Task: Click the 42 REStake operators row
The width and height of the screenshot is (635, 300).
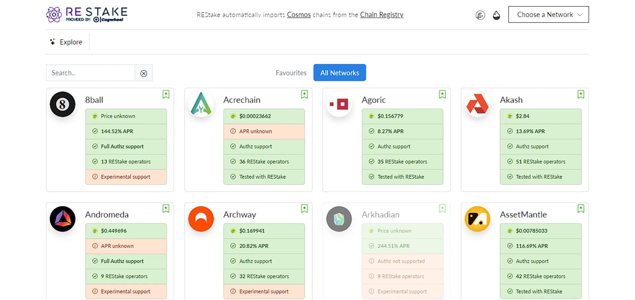Action: coord(541,277)
